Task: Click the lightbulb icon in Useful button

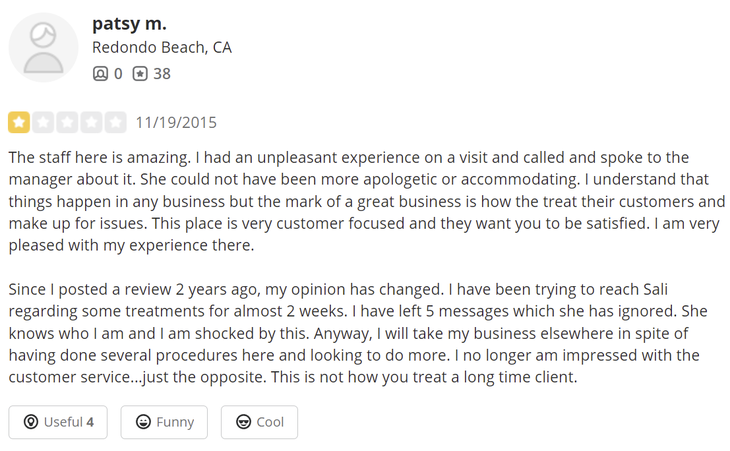Action: (30, 422)
